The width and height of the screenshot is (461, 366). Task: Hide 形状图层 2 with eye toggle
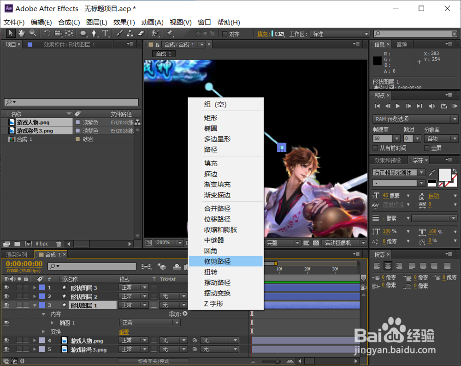pyautogui.click(x=6, y=296)
